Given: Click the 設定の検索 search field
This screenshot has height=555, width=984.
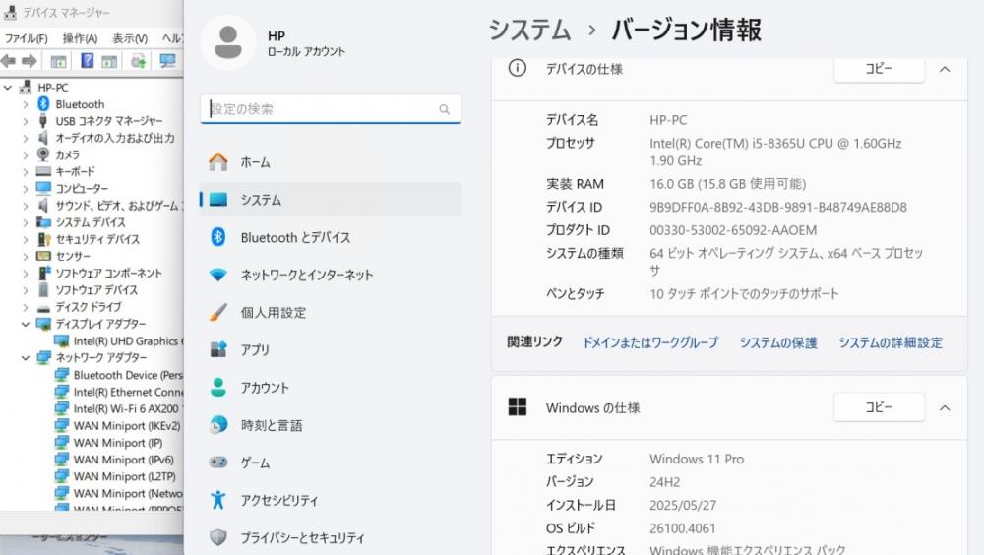Looking at the screenshot, I should [x=331, y=109].
